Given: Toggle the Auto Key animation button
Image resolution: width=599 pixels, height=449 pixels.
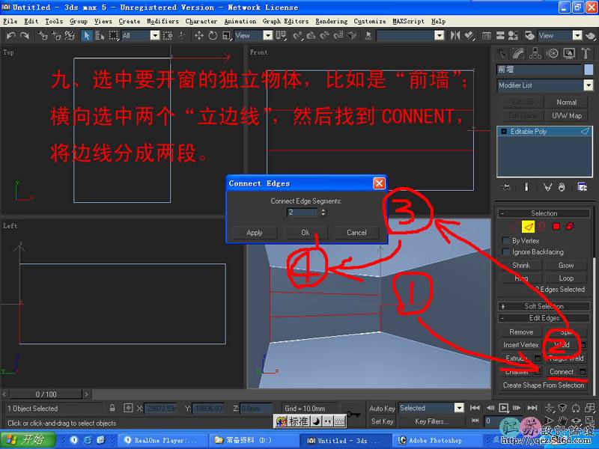Looking at the screenshot, I should coord(382,408).
